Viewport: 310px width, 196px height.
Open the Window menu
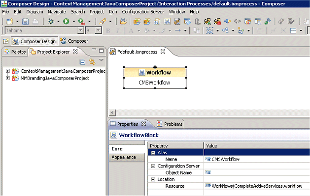tap(177, 12)
